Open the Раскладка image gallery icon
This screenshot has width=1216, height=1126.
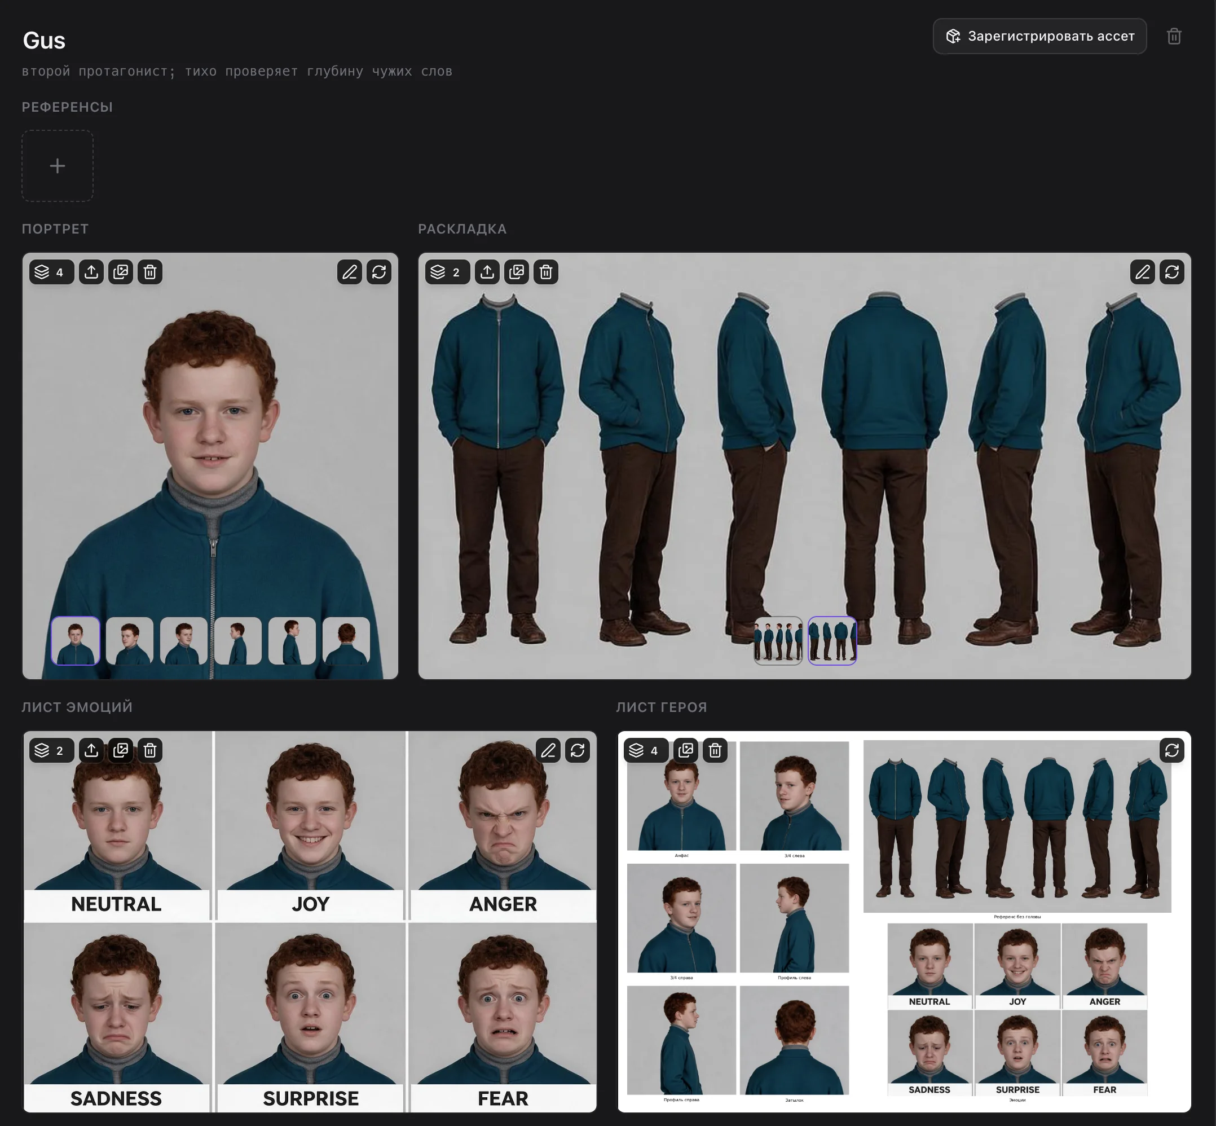(517, 272)
